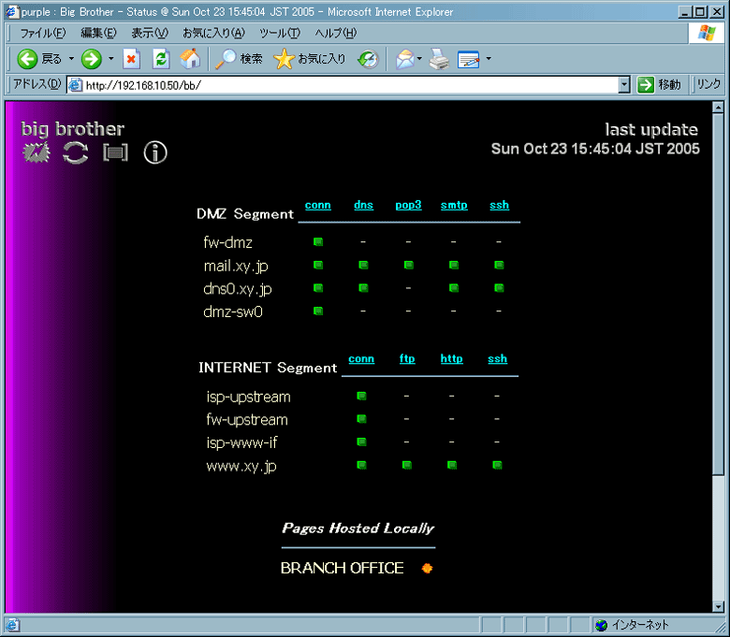
Task: Click isp-www-if conn green status icon
Action: pyautogui.click(x=362, y=442)
